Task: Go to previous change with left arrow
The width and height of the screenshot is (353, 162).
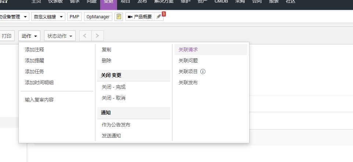Action: point(85,36)
